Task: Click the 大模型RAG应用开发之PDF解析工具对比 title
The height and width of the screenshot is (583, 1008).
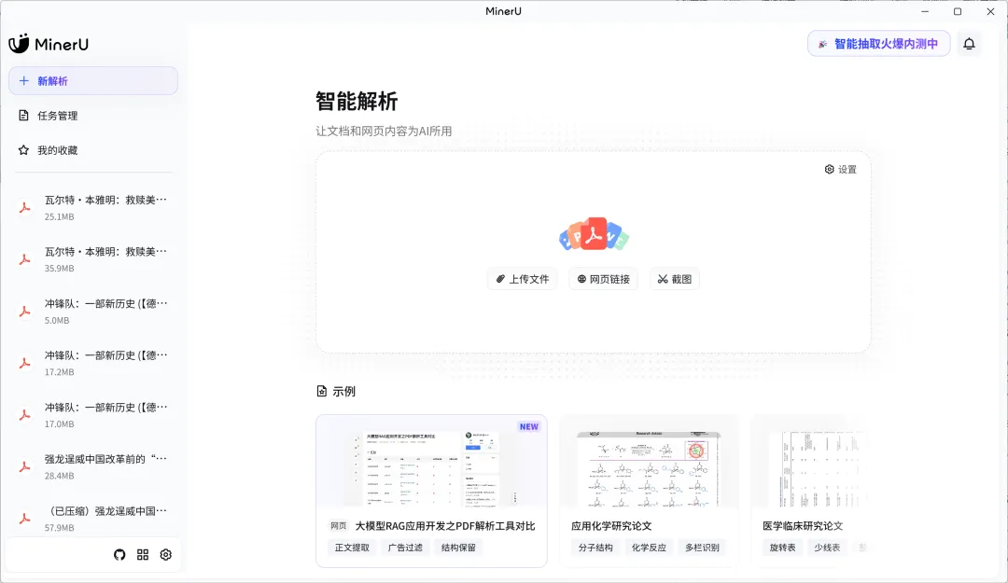Action: 445,526
